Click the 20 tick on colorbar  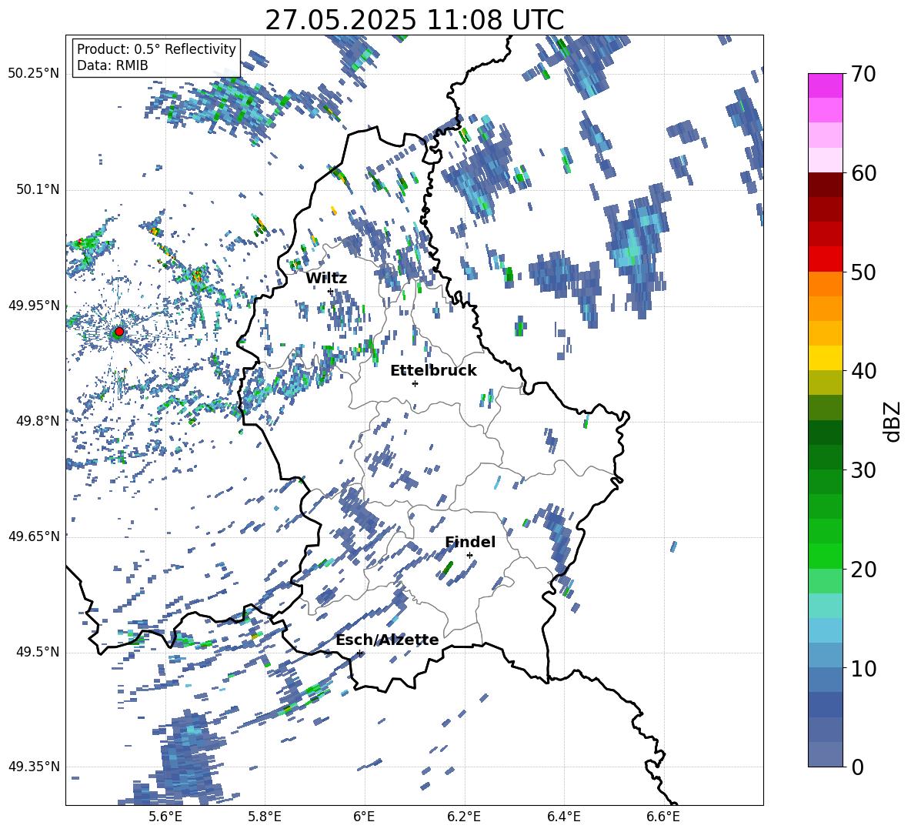point(863,570)
